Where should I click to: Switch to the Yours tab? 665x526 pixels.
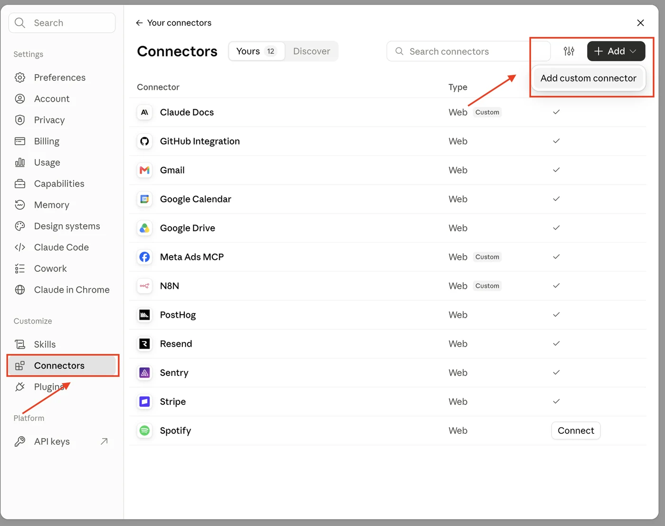256,51
